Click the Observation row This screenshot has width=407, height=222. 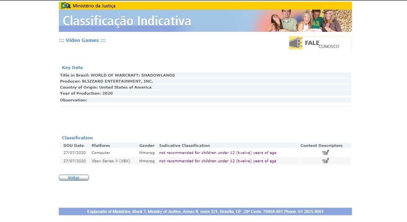click(205, 100)
